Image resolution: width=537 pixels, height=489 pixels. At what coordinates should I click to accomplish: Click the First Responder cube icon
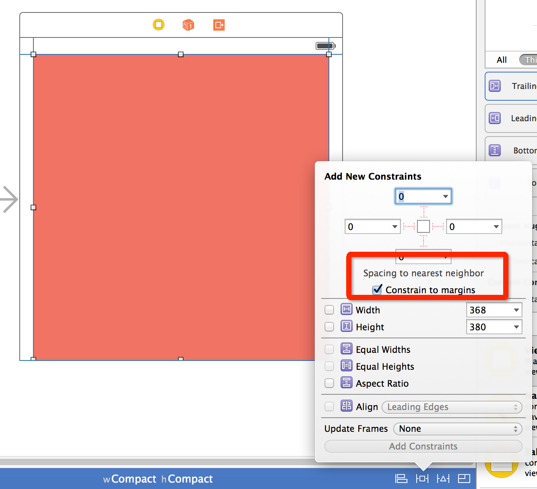(188, 25)
